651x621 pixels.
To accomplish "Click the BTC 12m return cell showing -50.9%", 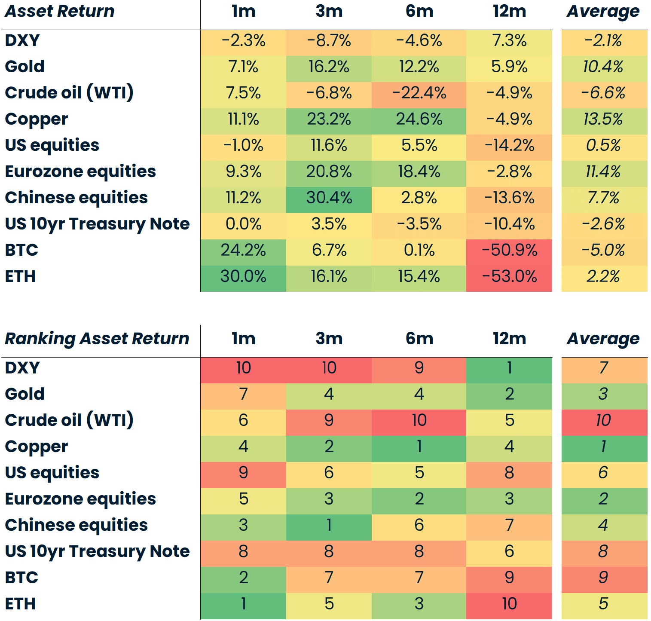I will [x=509, y=250].
